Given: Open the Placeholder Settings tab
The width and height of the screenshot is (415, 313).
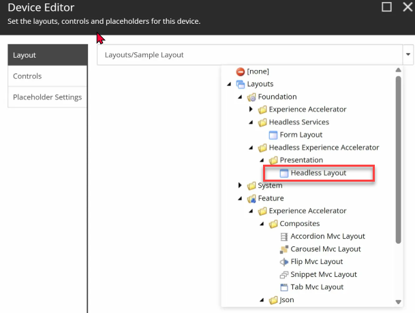Looking at the screenshot, I should pos(47,97).
